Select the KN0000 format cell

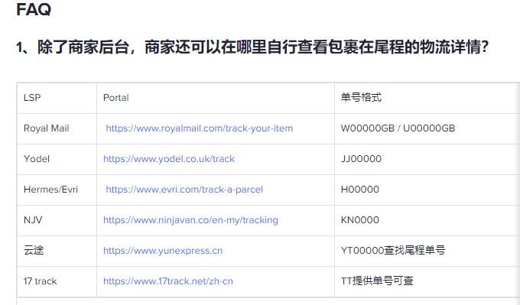click(x=427, y=220)
